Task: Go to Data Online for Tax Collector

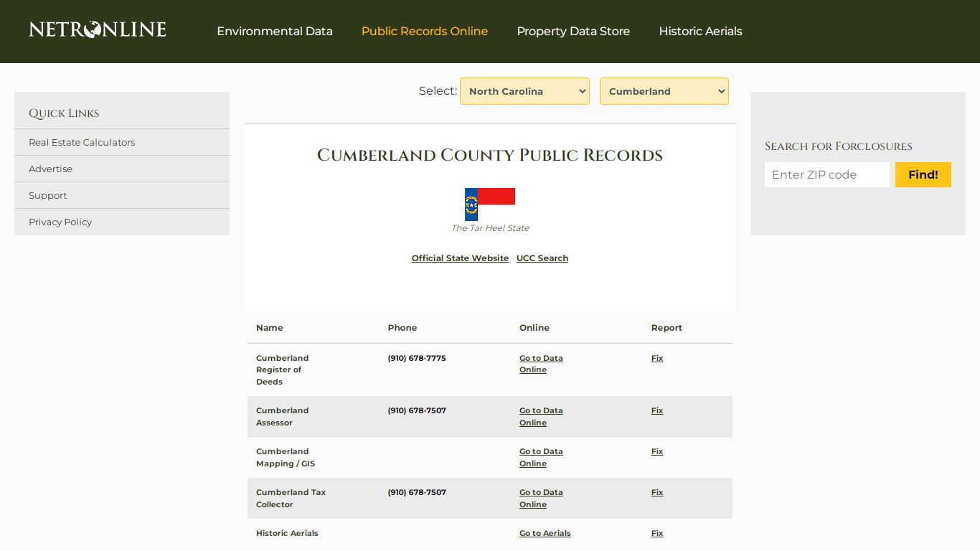Action: tap(541, 499)
